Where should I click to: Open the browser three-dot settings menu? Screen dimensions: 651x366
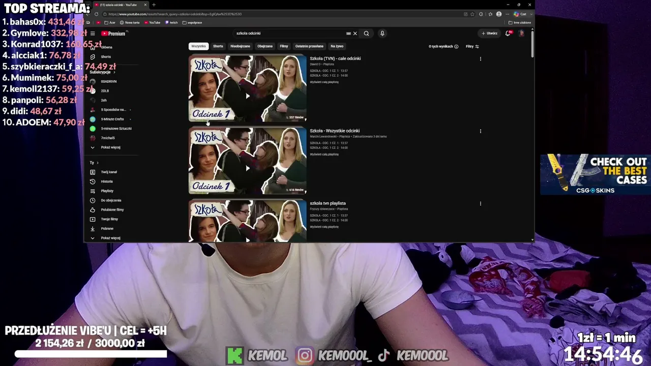click(507, 14)
